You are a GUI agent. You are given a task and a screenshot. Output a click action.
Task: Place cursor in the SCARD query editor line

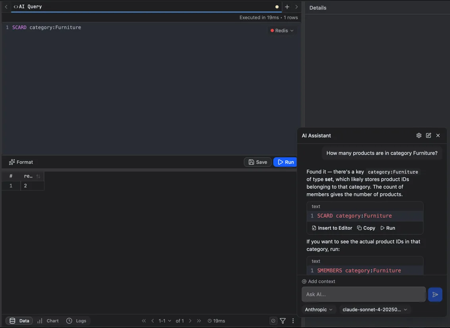(x=46, y=27)
